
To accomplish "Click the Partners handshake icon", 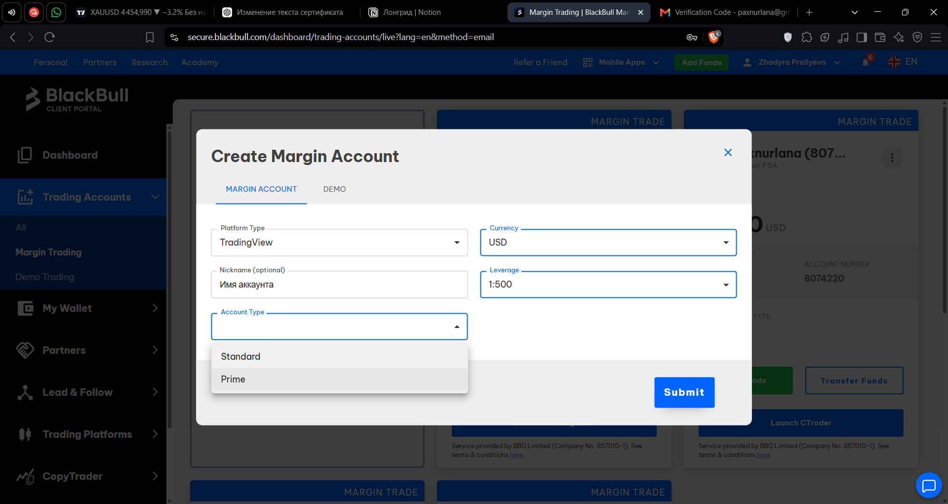I will [25, 350].
